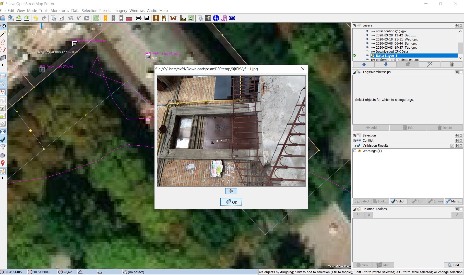Undo the last action

pos(36,18)
